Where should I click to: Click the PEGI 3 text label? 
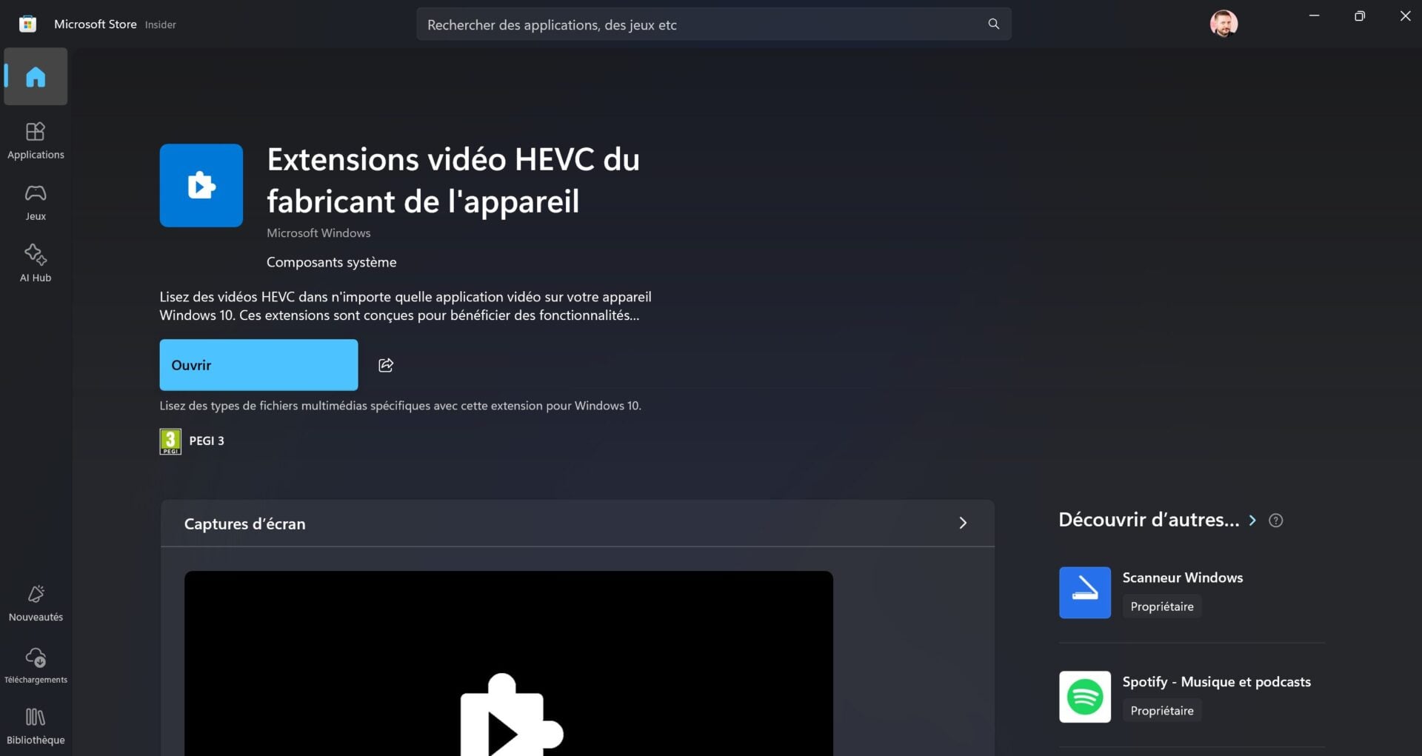207,441
